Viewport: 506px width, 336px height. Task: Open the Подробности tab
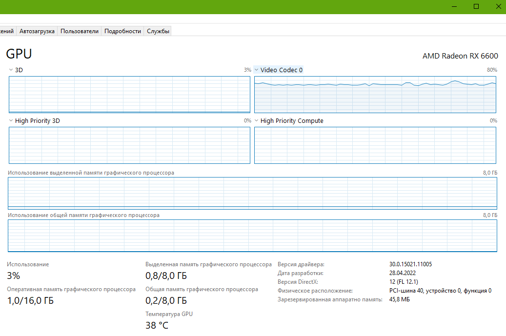pyautogui.click(x=122, y=31)
